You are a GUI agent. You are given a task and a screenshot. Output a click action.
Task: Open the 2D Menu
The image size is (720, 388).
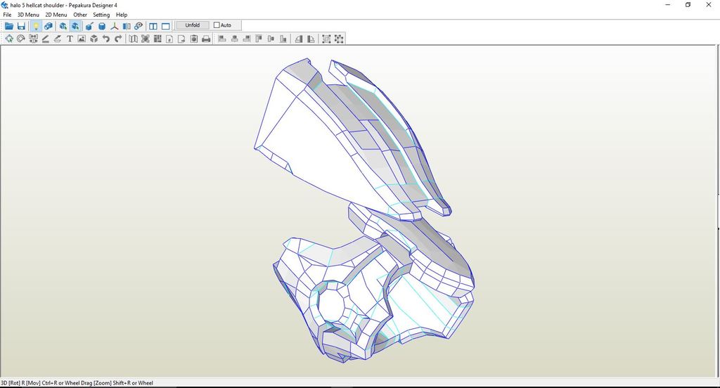click(56, 15)
